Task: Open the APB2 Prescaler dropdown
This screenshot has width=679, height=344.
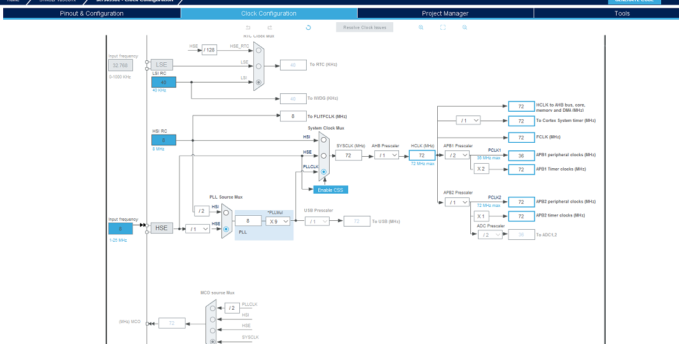Action: click(458, 202)
